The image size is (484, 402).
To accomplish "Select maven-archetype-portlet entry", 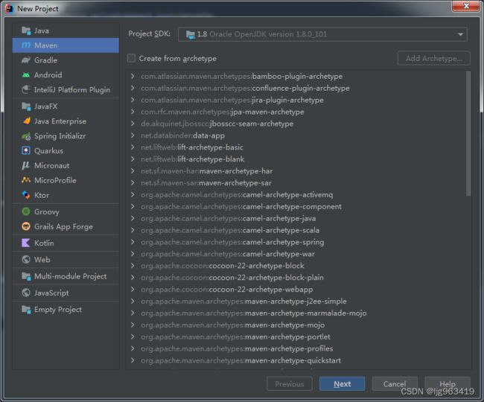I will point(235,336).
